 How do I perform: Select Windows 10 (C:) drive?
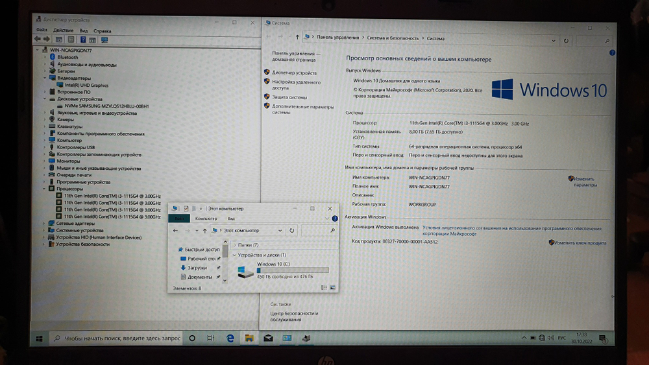pyautogui.click(x=283, y=270)
